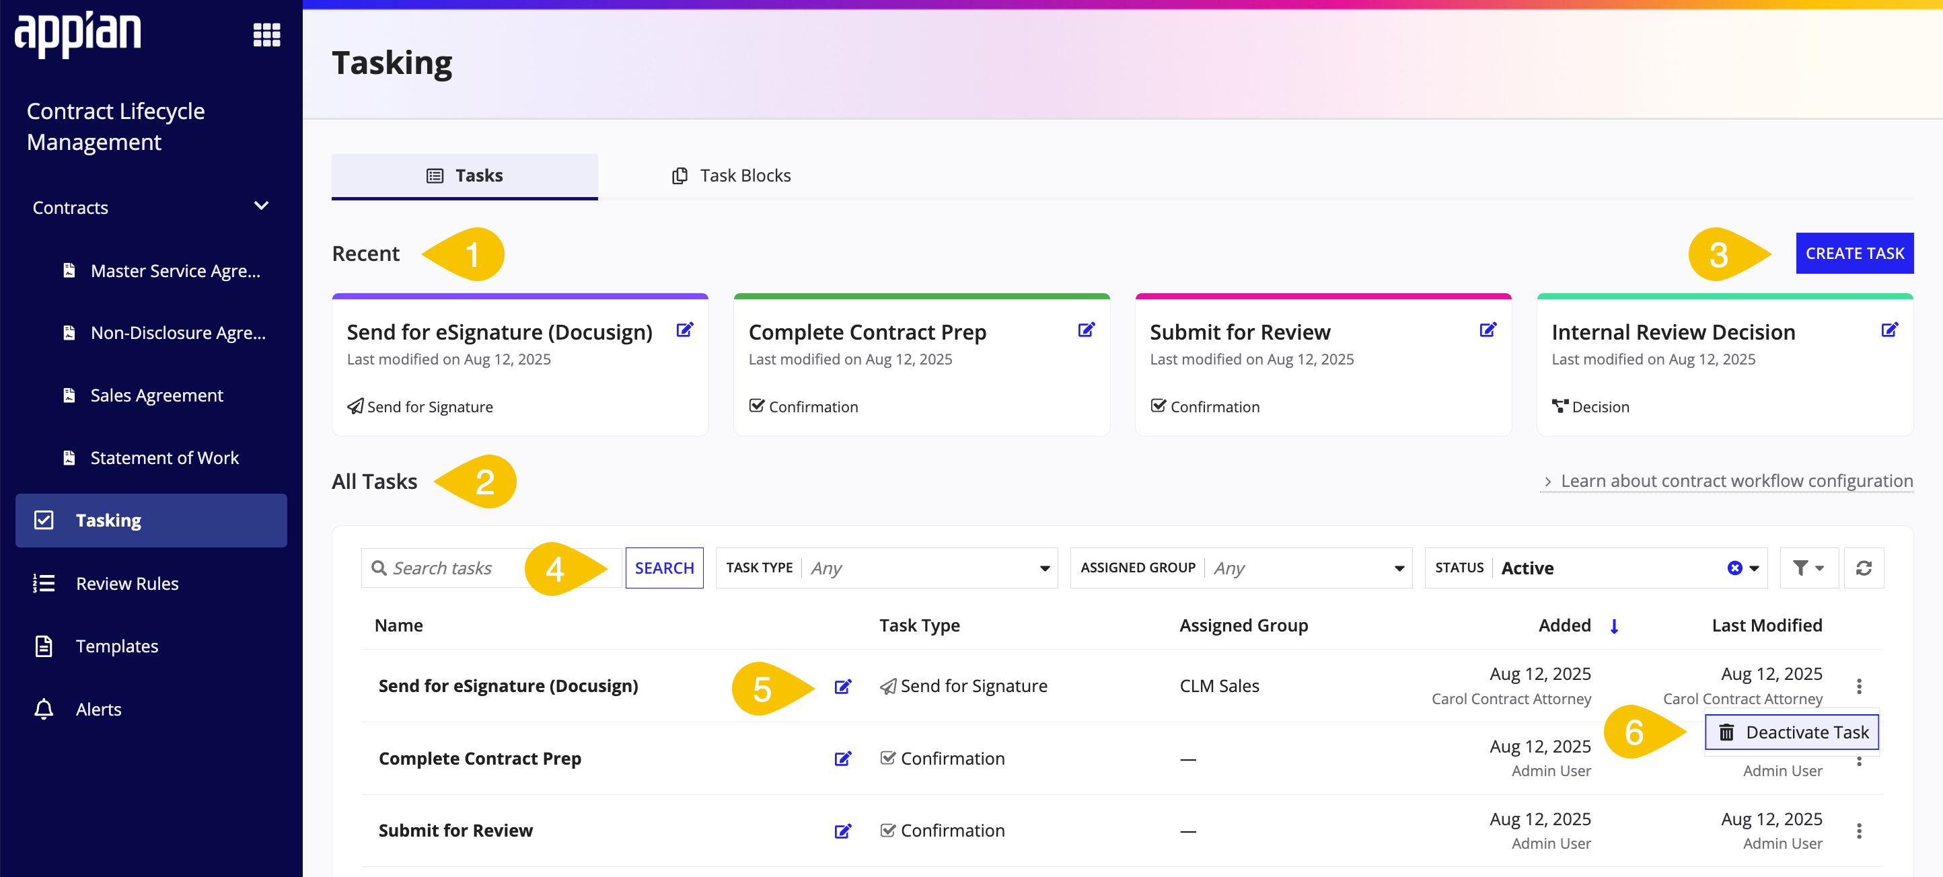Open the menu for Send for eSignature row
The width and height of the screenshot is (1943, 877).
1858,686
